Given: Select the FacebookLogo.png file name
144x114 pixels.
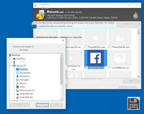Looking at the screenshot, I should click(x=96, y=68).
